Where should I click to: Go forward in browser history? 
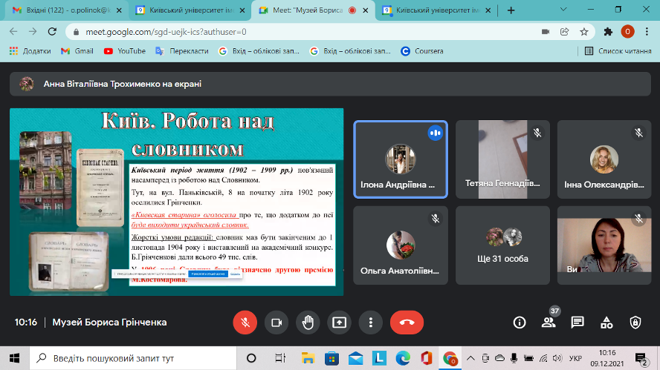[33, 31]
